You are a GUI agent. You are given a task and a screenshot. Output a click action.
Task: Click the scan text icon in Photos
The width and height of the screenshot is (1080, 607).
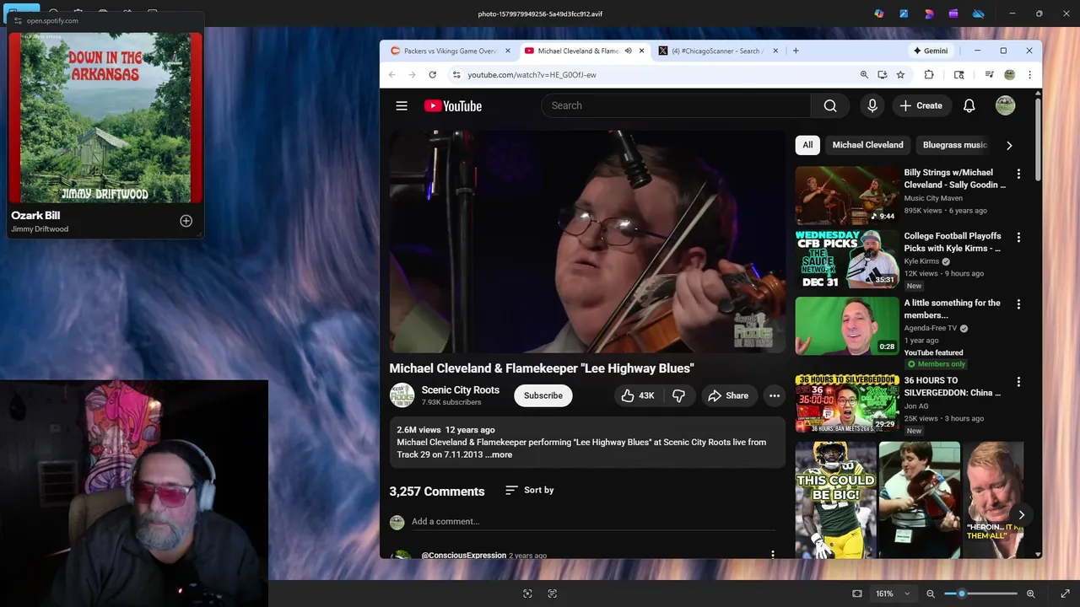coord(552,594)
